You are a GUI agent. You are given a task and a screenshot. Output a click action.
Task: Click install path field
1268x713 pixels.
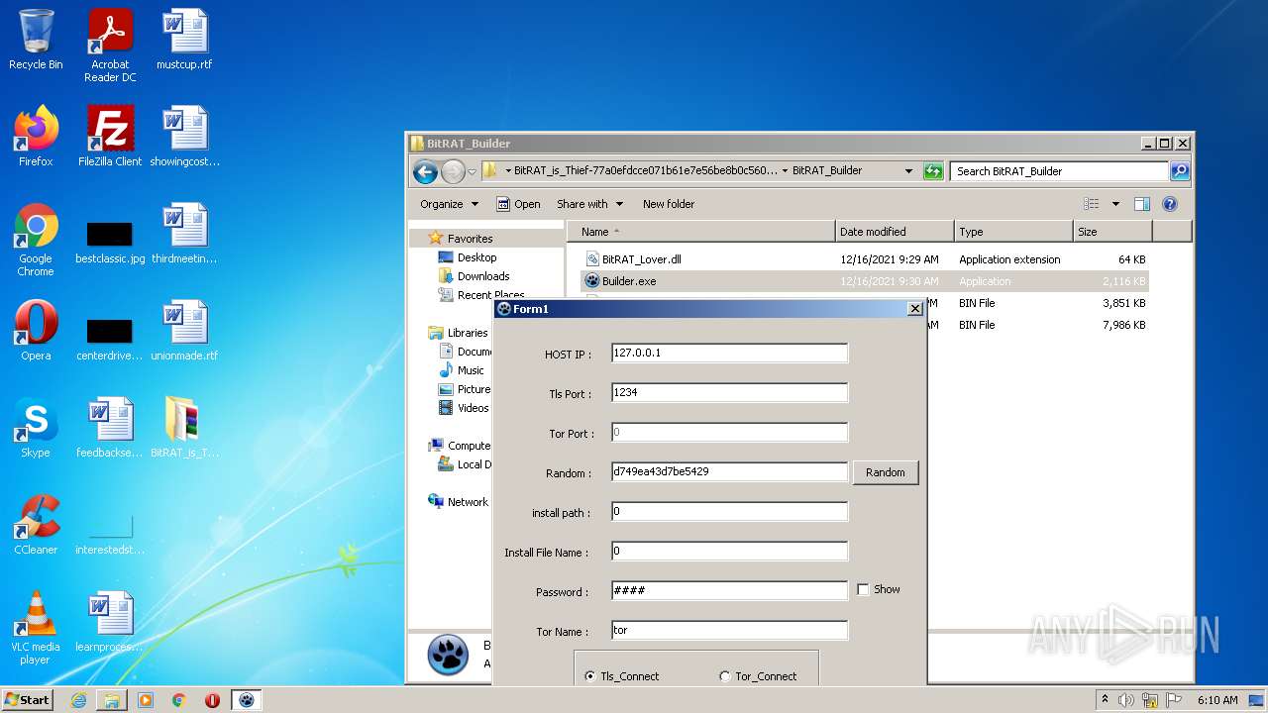coord(729,511)
